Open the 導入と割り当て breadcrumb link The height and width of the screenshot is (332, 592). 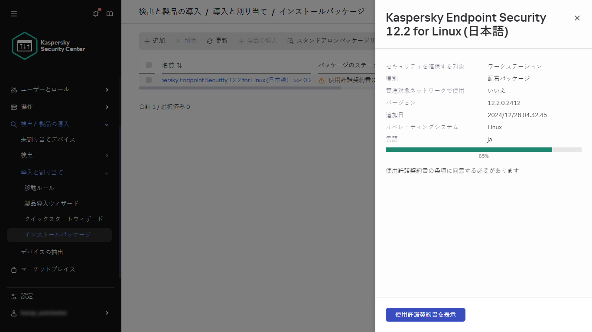click(231, 11)
